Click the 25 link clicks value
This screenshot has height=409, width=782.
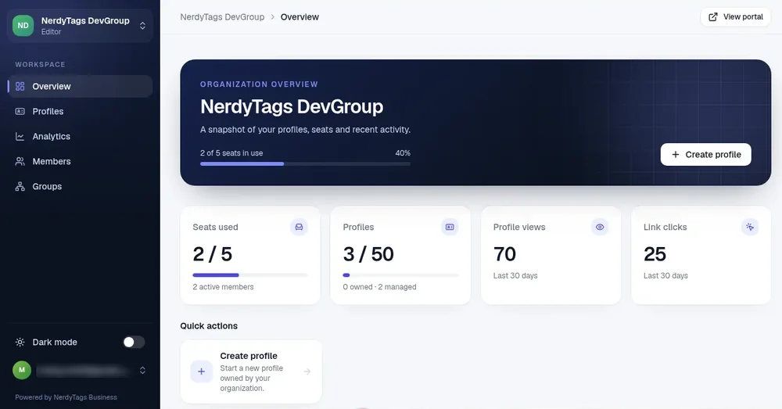pos(655,254)
